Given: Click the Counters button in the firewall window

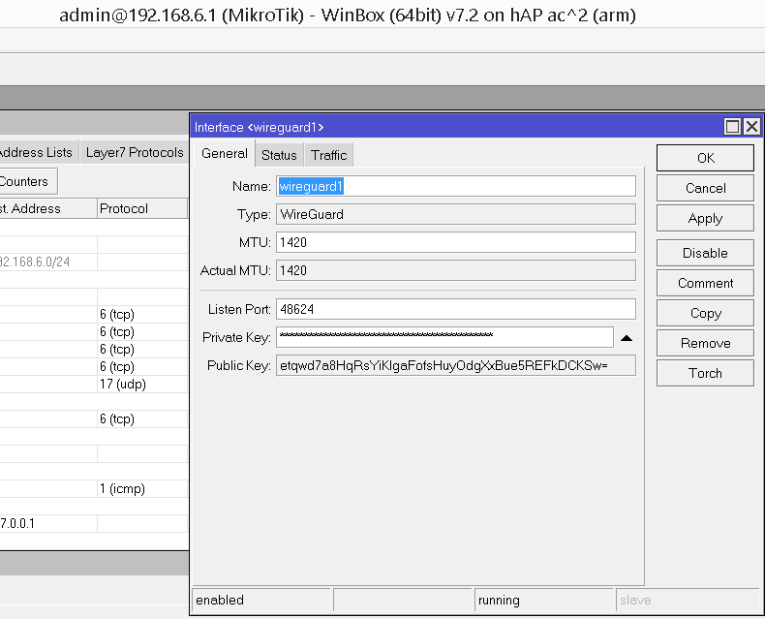Looking at the screenshot, I should click(x=27, y=181).
